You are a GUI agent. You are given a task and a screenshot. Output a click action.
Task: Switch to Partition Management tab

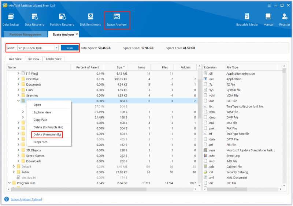coord(25,34)
